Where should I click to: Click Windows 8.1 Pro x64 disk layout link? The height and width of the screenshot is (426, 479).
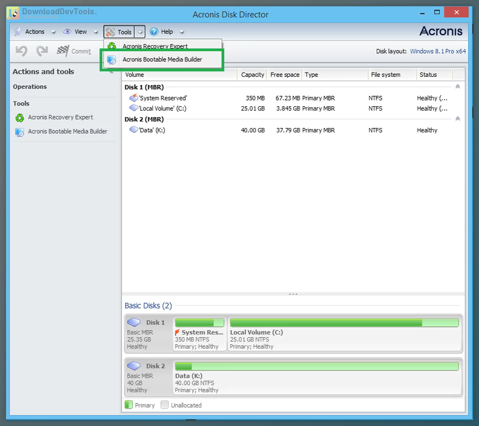[437, 51]
